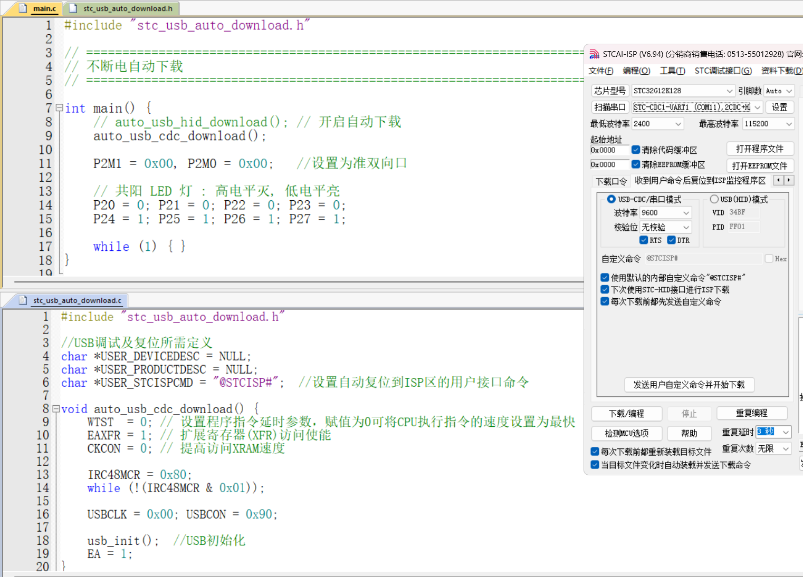Click the VID 34BF field
This screenshot has width=803, height=577.
pos(744,212)
